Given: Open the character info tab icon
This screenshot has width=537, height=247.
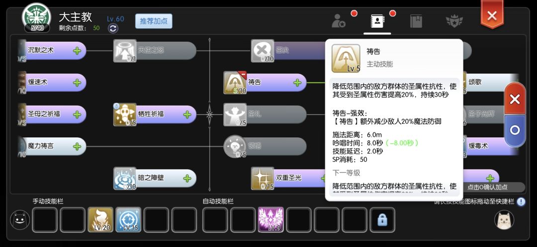Looking at the screenshot, I should click(x=339, y=21).
